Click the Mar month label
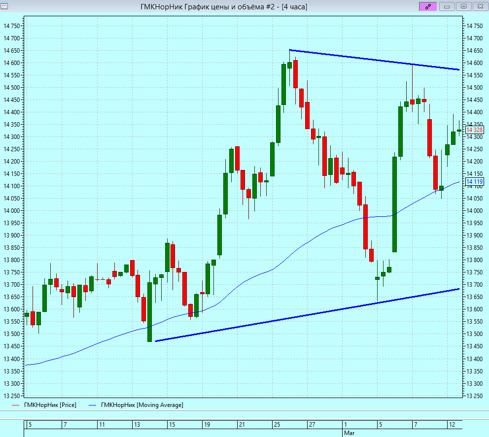Image resolution: width=489 pixels, height=437 pixels. [x=349, y=433]
